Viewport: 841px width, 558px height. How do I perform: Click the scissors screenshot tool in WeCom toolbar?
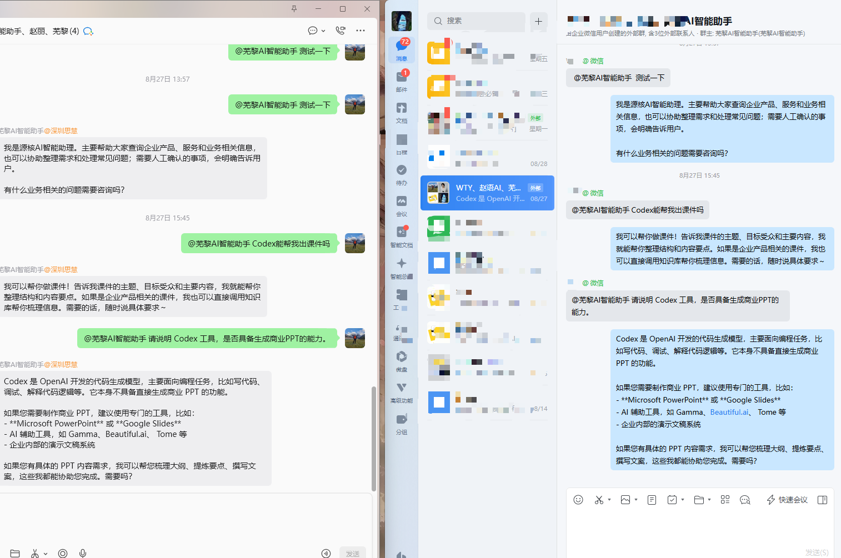599,500
